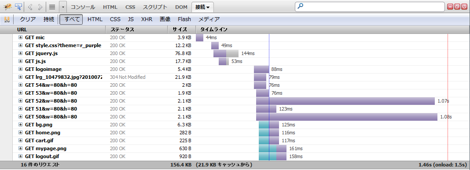Screen dimensions: 470x170
Task: Go forward with the right arrow
Action: (40, 7)
